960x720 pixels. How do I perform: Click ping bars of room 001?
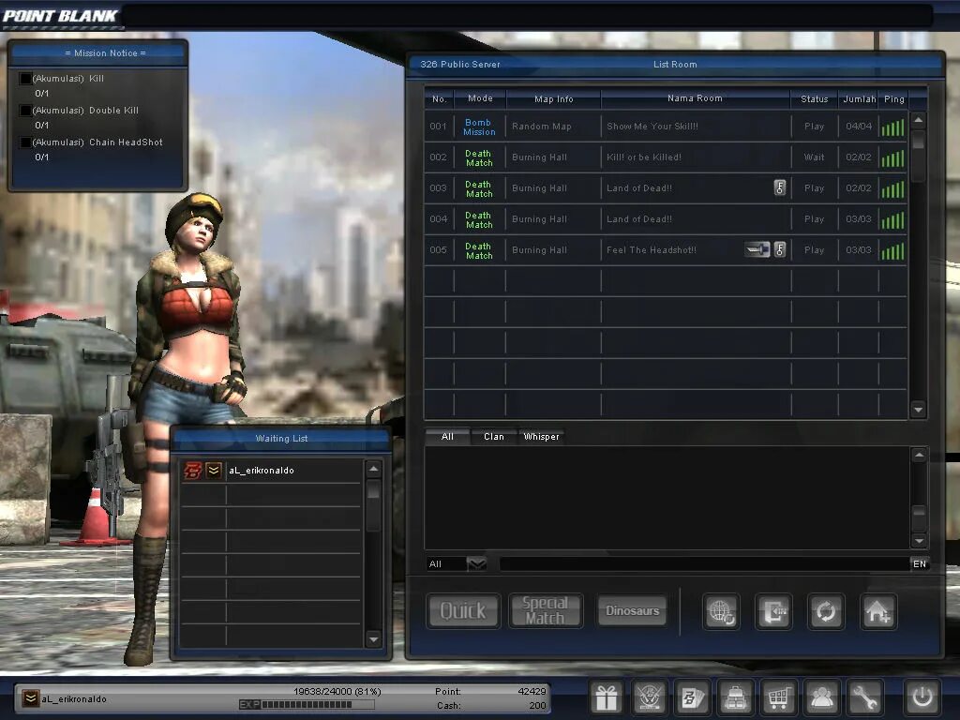892,127
